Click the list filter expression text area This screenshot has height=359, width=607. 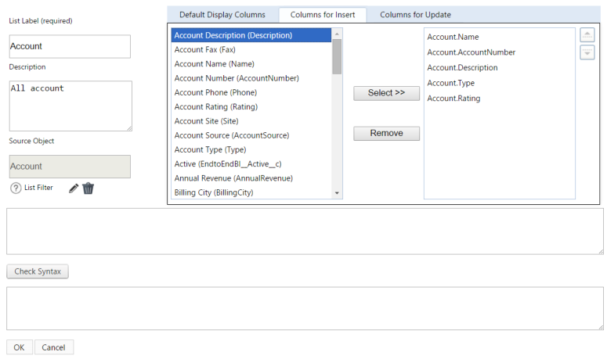pyautogui.click(x=305, y=231)
